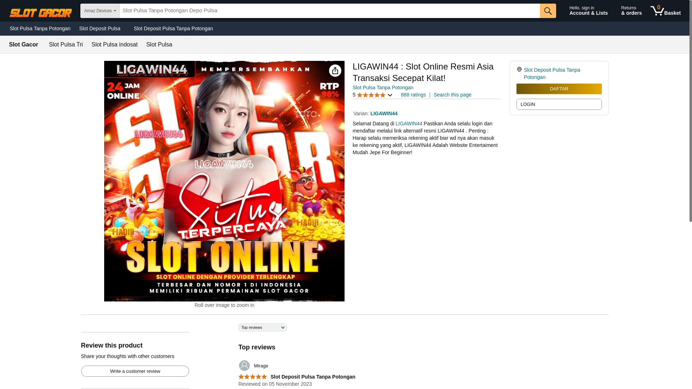Open Returns & orders link
Image resolution: width=692 pixels, height=389 pixels.
631,11
